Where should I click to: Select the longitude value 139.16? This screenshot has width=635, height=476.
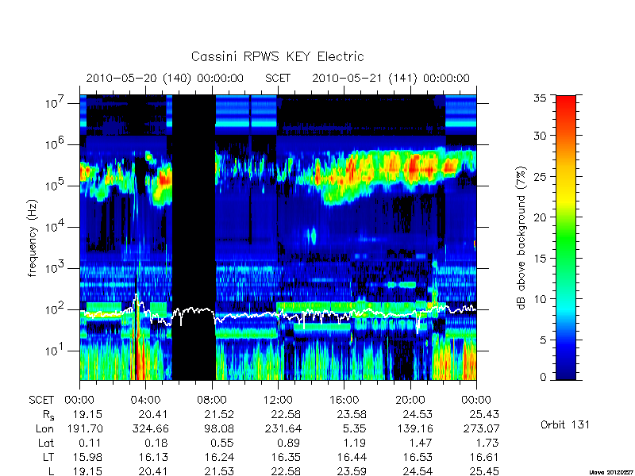[x=415, y=428]
